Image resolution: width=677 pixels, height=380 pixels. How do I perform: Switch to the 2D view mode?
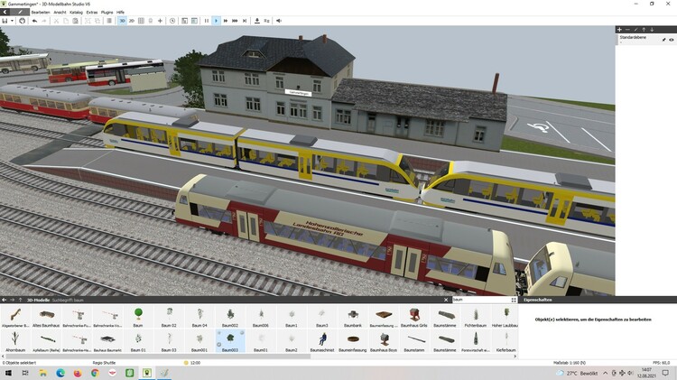132,21
